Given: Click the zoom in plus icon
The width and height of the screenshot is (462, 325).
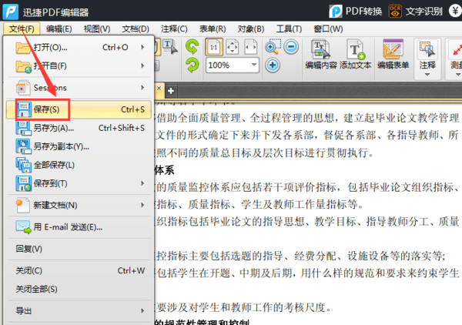Looking at the screenshot, I should 273,65.
